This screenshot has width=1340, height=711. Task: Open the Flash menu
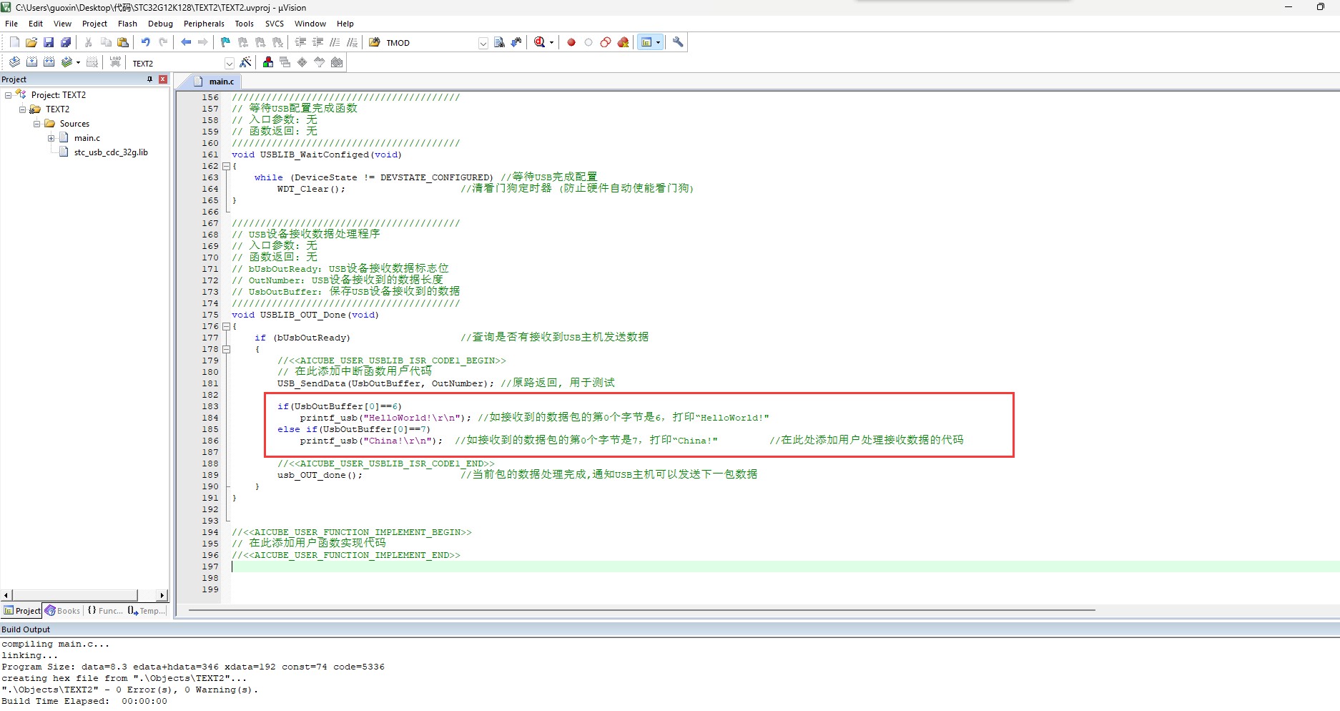pos(127,24)
